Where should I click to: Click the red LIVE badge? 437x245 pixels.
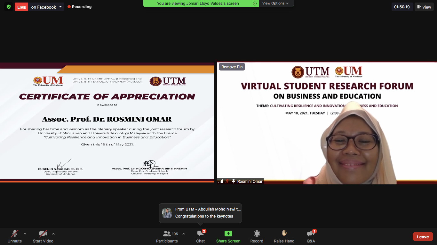(21, 7)
